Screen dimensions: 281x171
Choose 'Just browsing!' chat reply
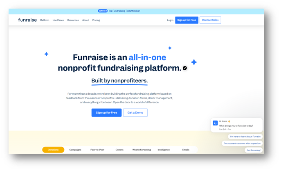point(254,150)
